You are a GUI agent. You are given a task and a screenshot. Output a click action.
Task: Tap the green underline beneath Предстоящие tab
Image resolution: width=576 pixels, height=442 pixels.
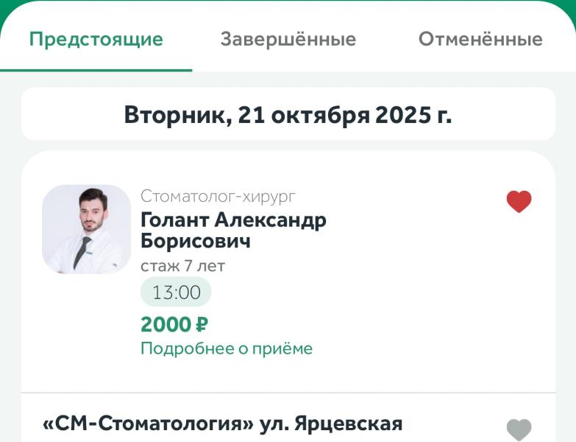point(96,70)
